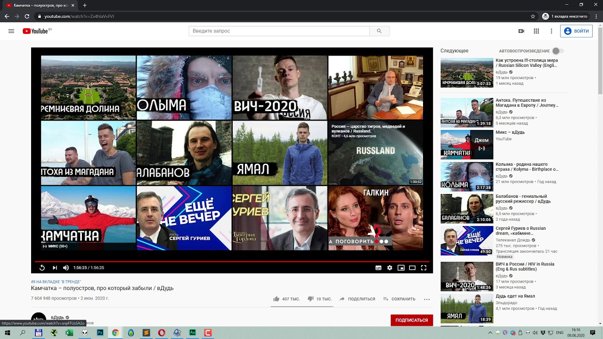Open Russian Silicon Valley sidebar video title
Viewport: 603px width, 339px height.
point(527,63)
